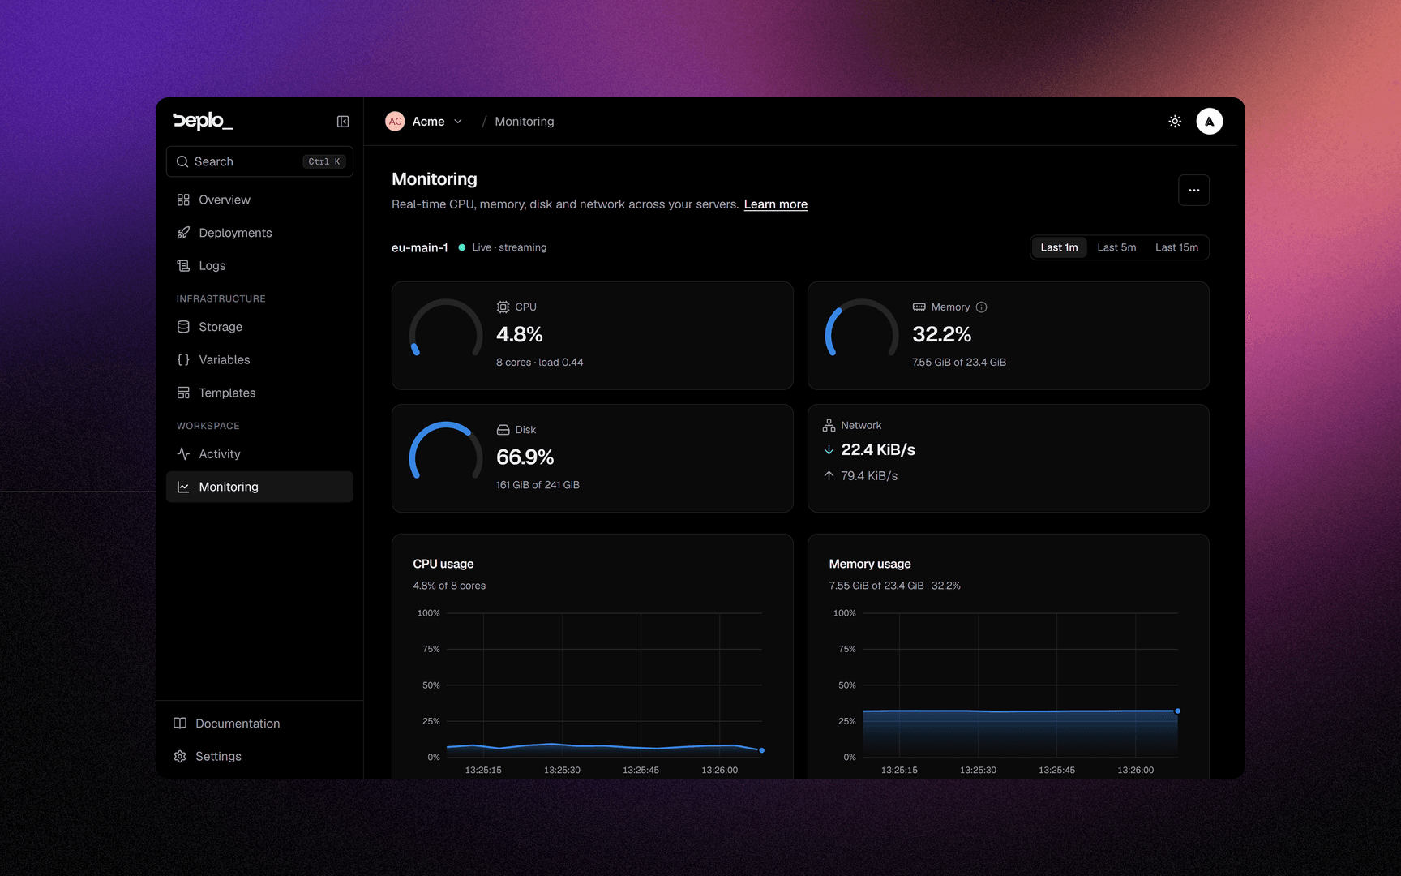Click the CPU chip icon
The image size is (1401, 876).
click(503, 307)
